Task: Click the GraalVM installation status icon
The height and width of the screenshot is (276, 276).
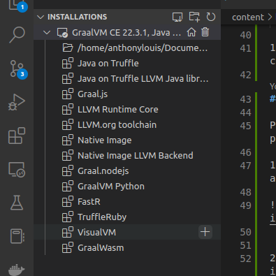Action: pyautogui.click(x=62, y=33)
